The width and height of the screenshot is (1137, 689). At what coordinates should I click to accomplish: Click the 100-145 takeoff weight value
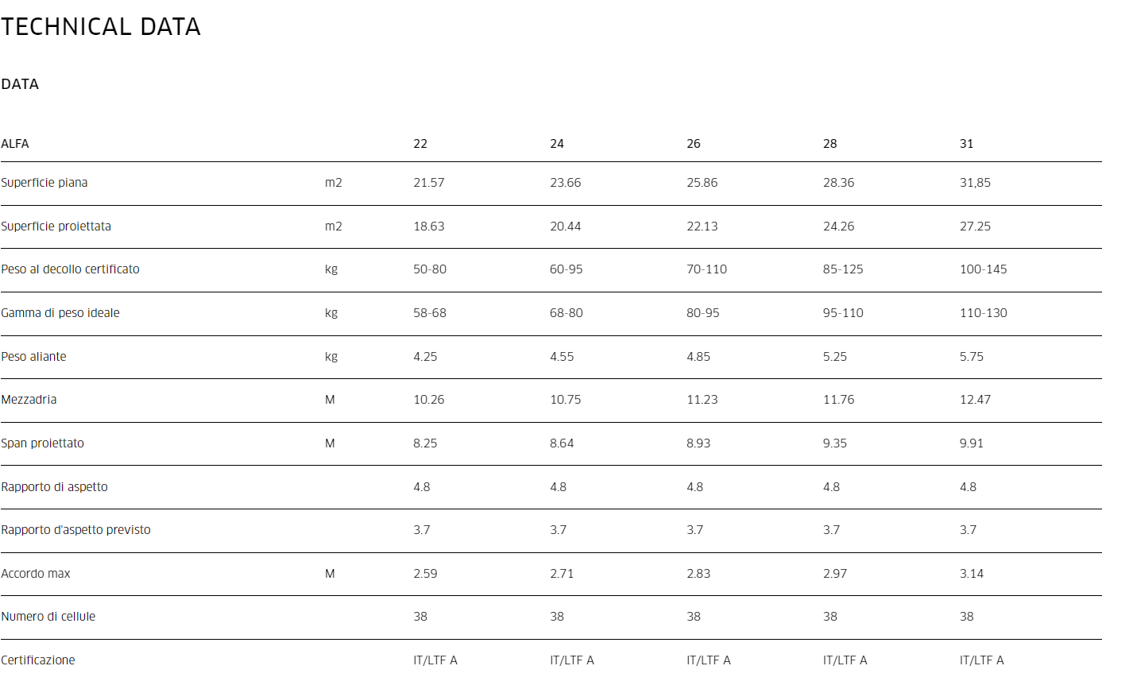click(983, 269)
